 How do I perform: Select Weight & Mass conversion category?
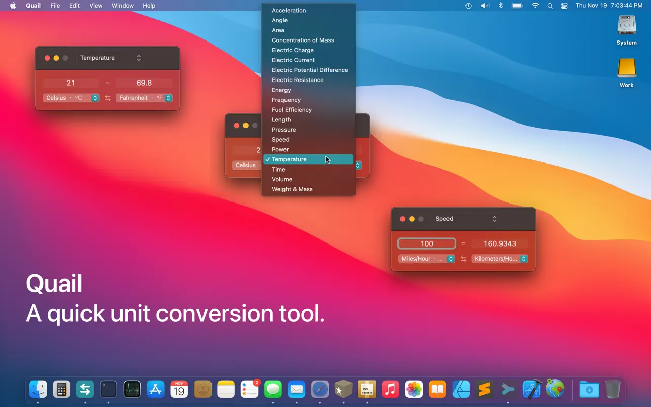coord(292,189)
